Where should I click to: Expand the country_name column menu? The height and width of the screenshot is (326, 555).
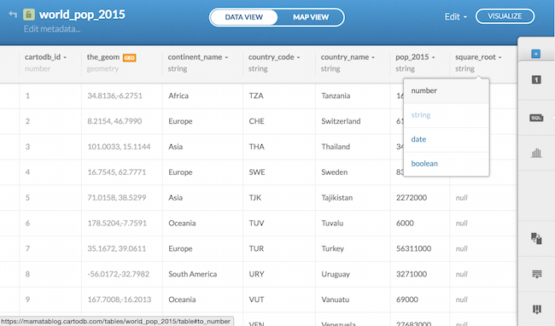click(x=373, y=57)
